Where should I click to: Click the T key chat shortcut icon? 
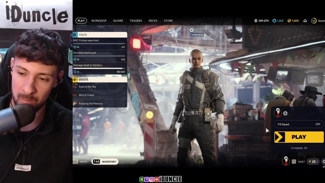pos(294,162)
